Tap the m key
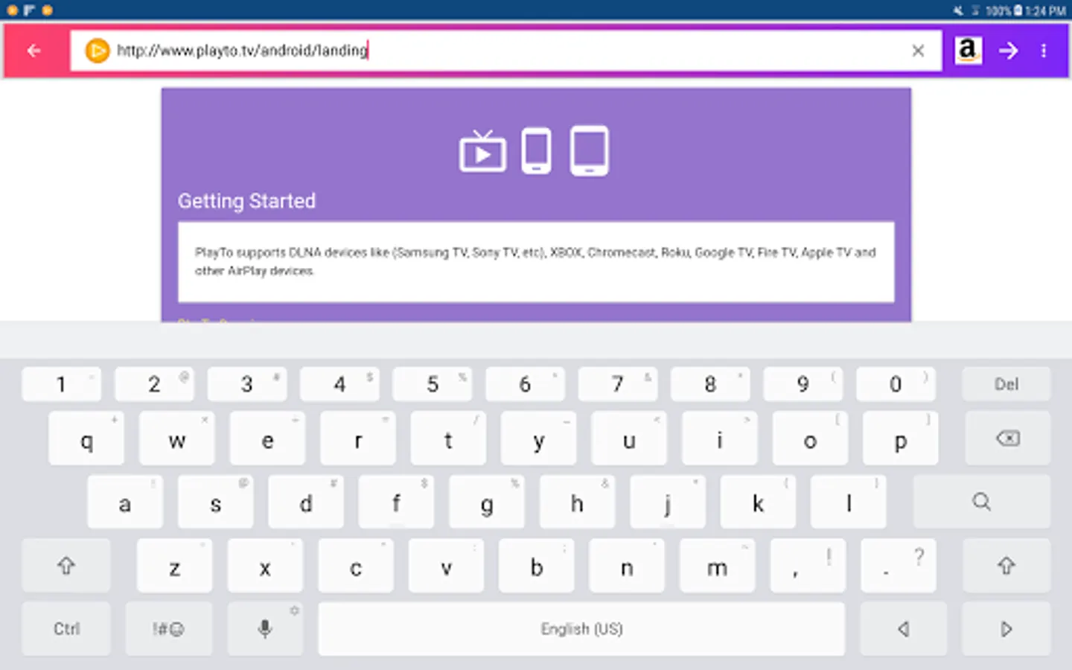 718,566
